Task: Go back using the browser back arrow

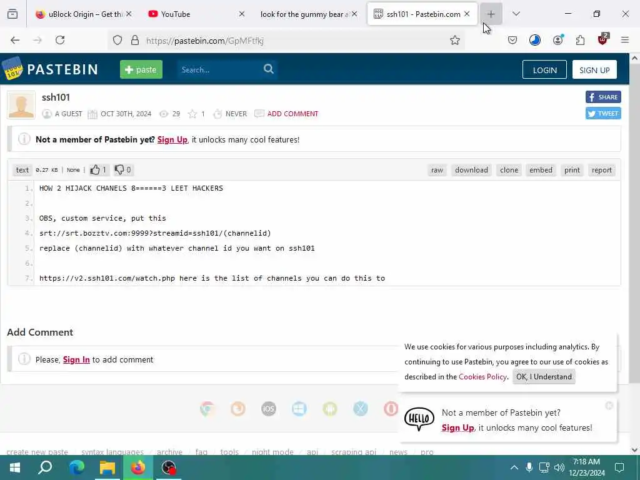Action: point(15,40)
